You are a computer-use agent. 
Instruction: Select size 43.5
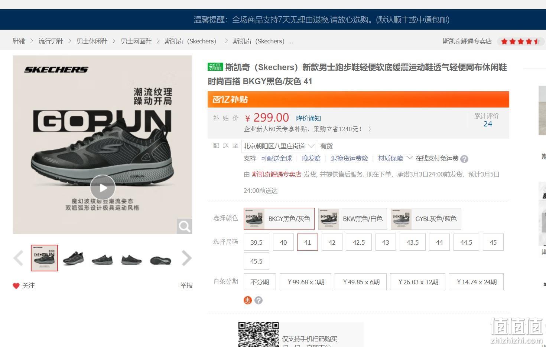click(412, 242)
